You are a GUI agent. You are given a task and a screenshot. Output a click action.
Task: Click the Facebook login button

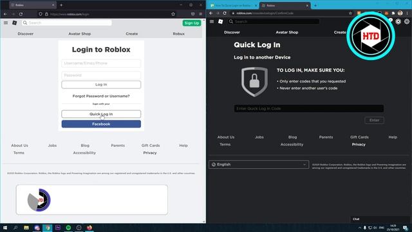(x=101, y=124)
